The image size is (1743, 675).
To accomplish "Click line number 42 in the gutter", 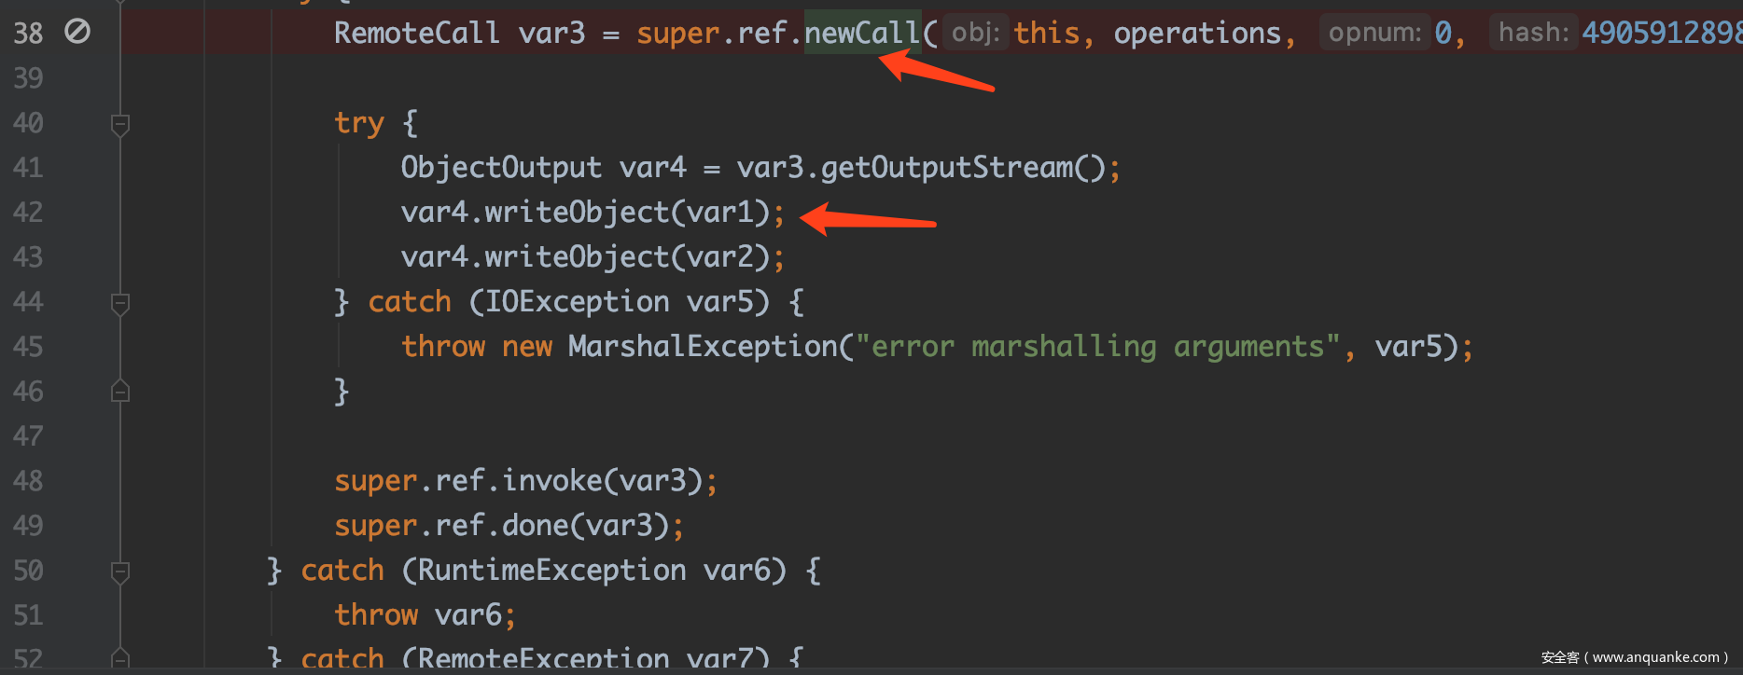I will click(x=28, y=213).
